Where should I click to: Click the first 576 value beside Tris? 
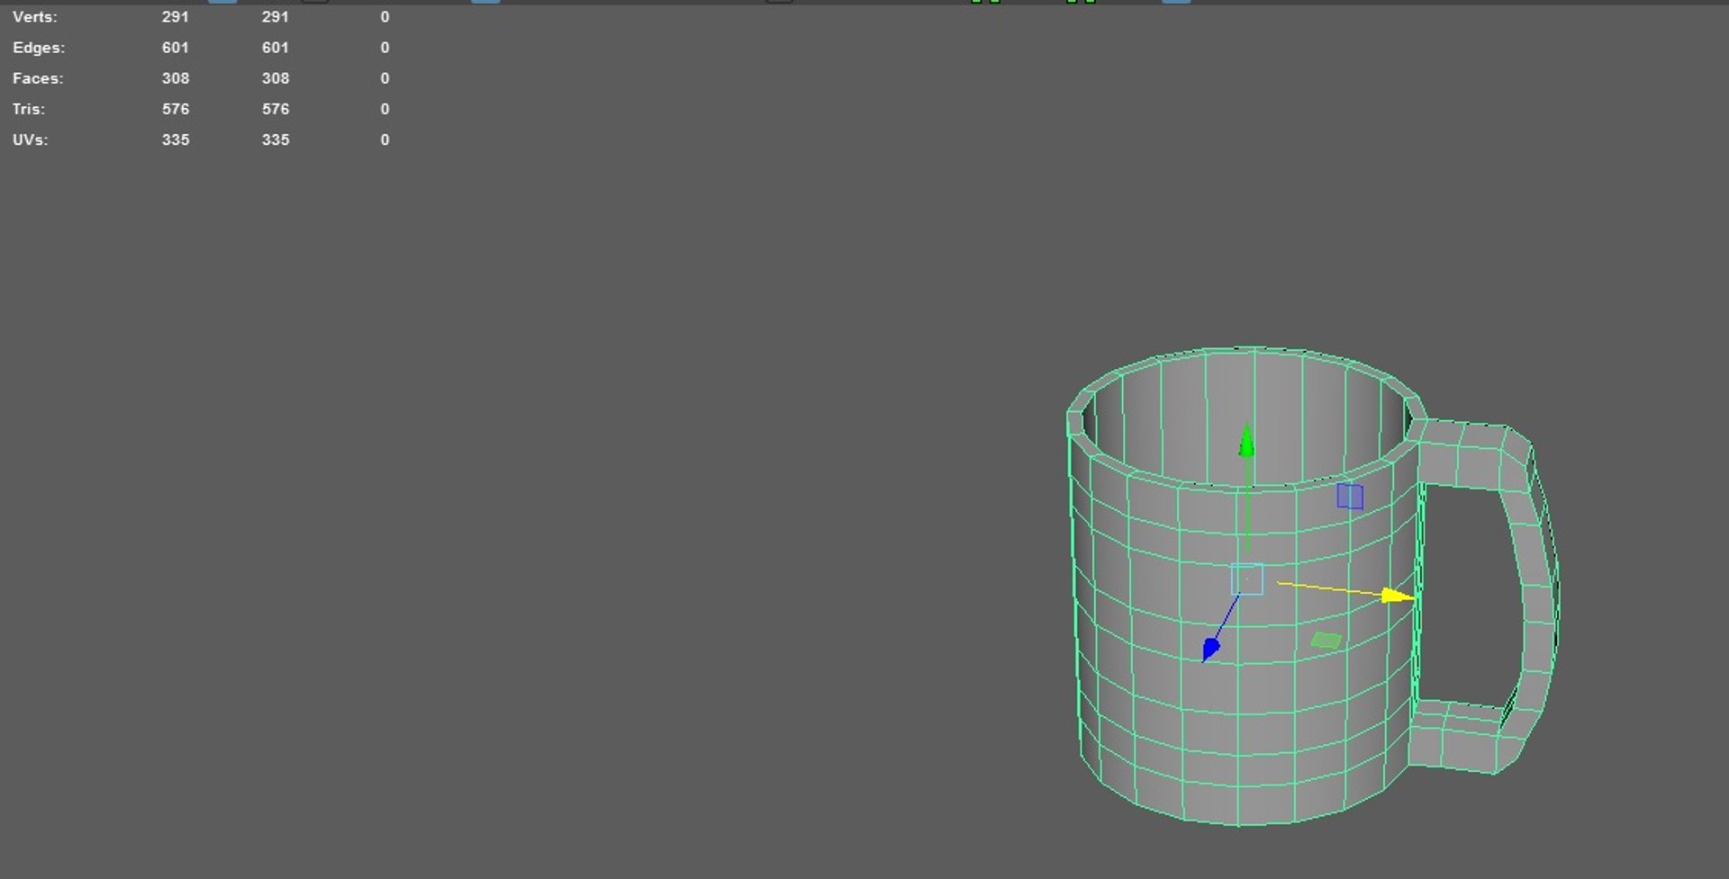pyautogui.click(x=176, y=109)
